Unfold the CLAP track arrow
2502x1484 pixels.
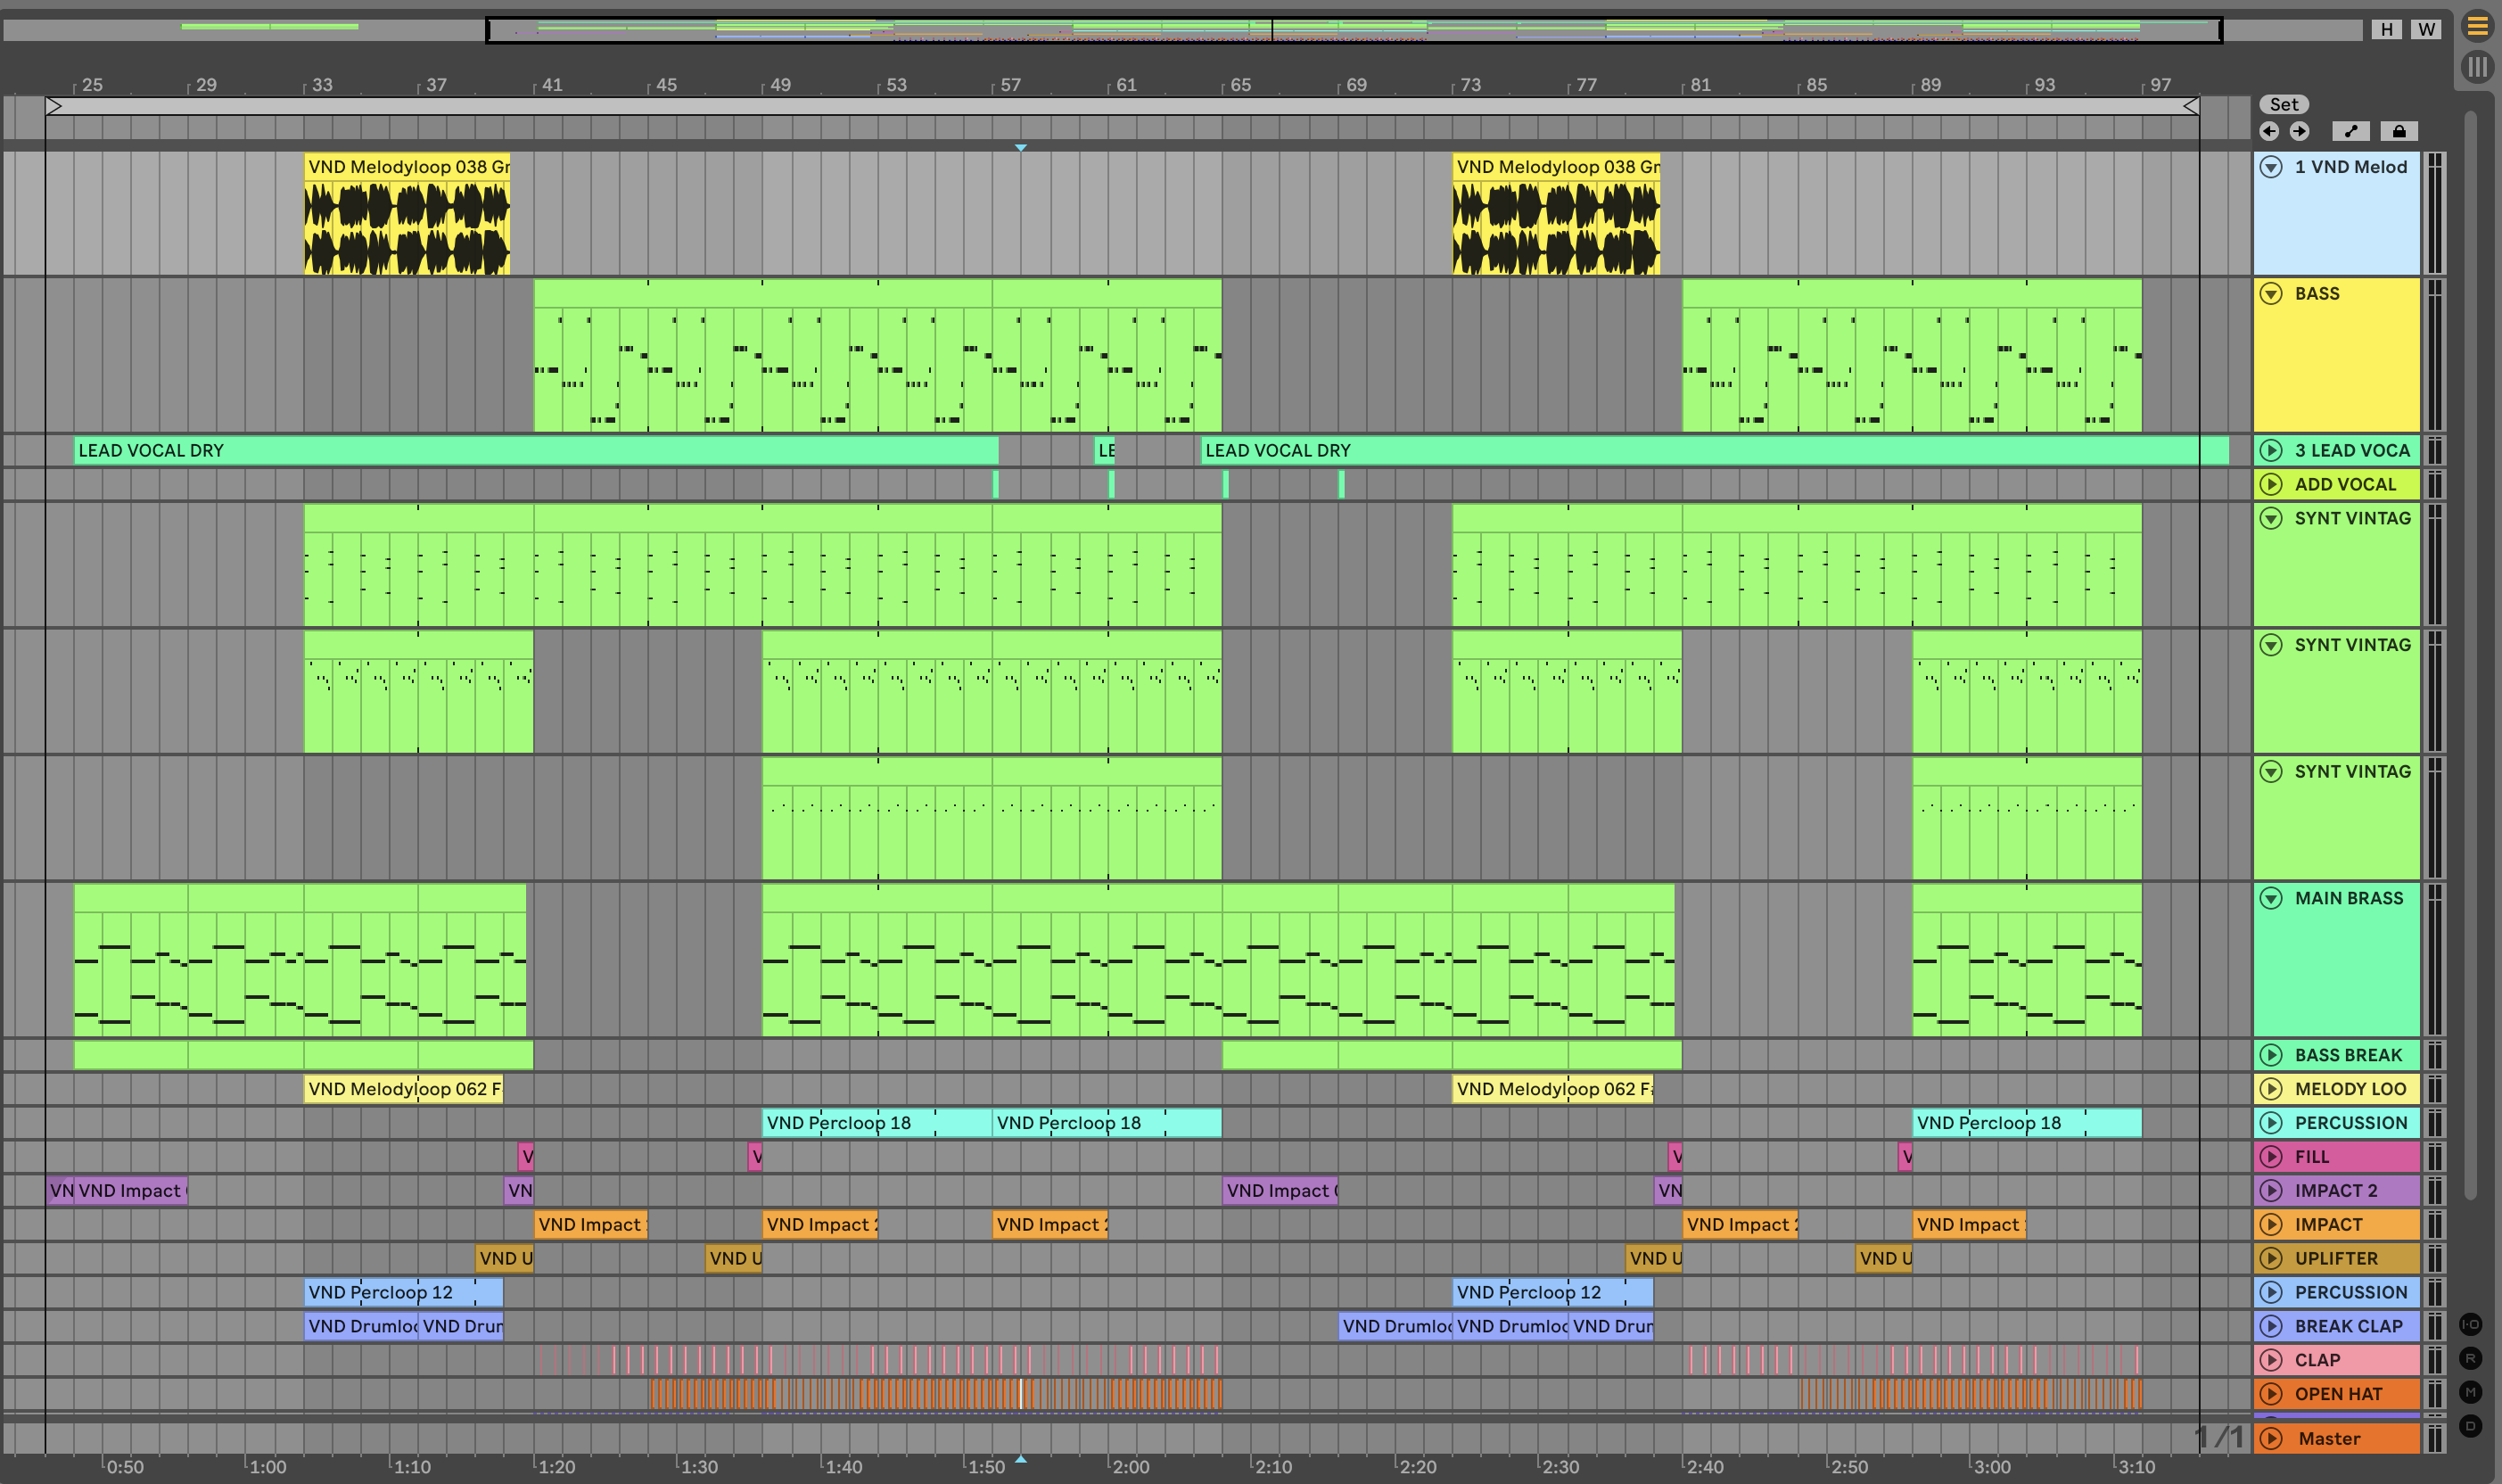tap(2271, 1360)
